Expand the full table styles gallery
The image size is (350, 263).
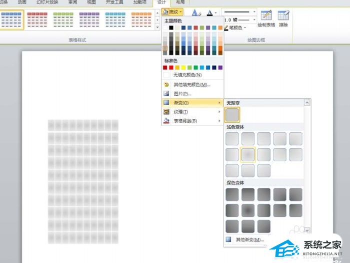[x=157, y=27]
